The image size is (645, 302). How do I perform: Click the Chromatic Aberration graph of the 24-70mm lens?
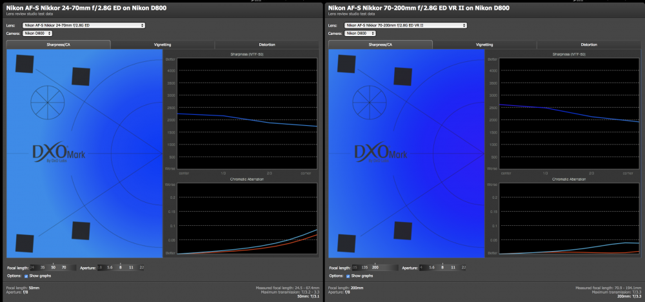(x=247, y=219)
